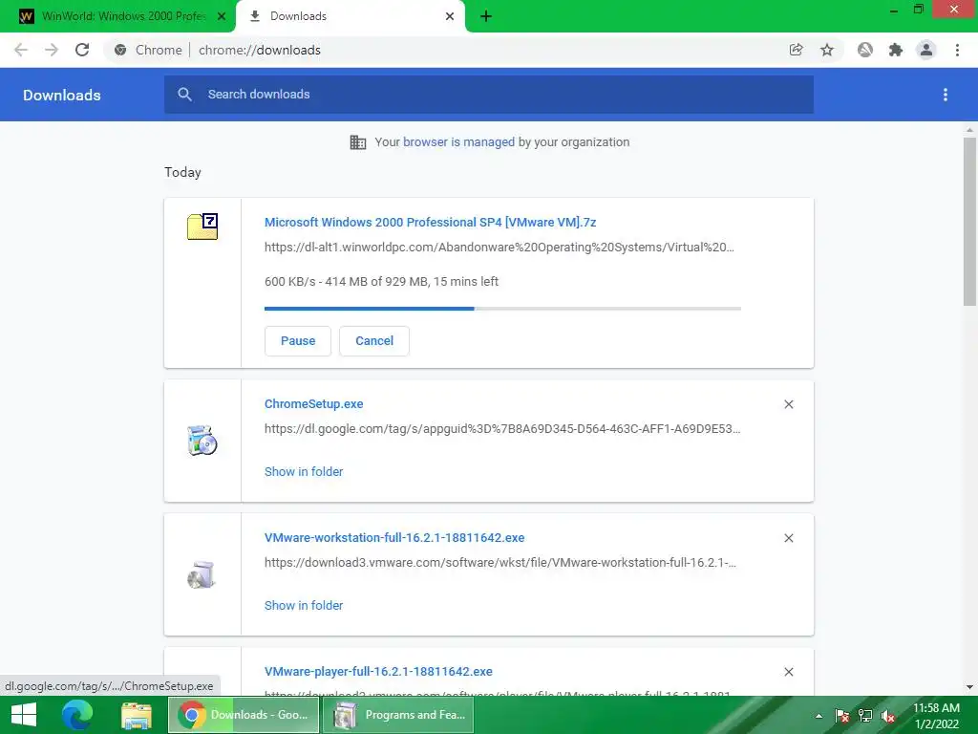Reload the downloads page
Viewport: 978px width, 734px height.
[x=82, y=50]
